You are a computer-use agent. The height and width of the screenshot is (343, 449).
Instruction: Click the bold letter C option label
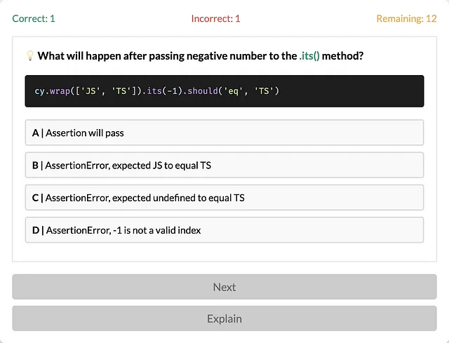(35, 198)
